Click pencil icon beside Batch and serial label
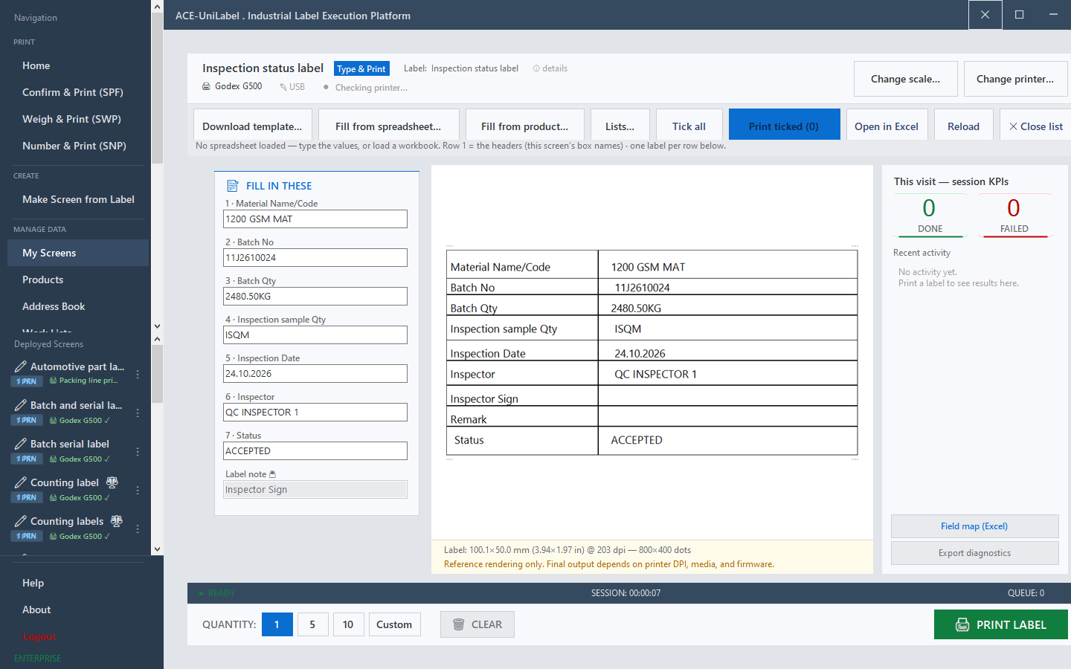 [x=21, y=405]
